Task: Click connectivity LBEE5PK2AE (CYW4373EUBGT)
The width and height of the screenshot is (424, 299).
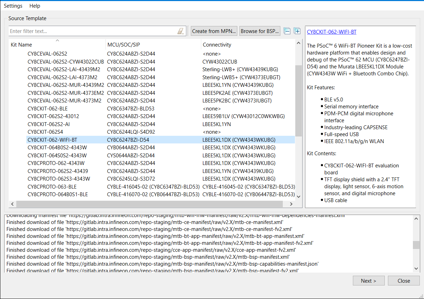Action: [x=237, y=93]
